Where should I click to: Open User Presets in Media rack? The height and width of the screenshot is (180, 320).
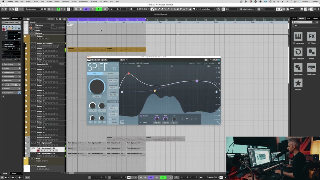[x=298, y=69]
